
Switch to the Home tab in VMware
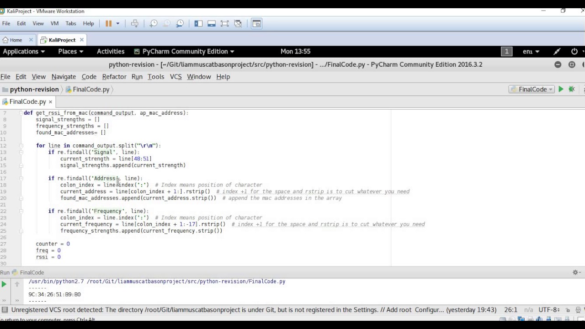click(x=16, y=40)
